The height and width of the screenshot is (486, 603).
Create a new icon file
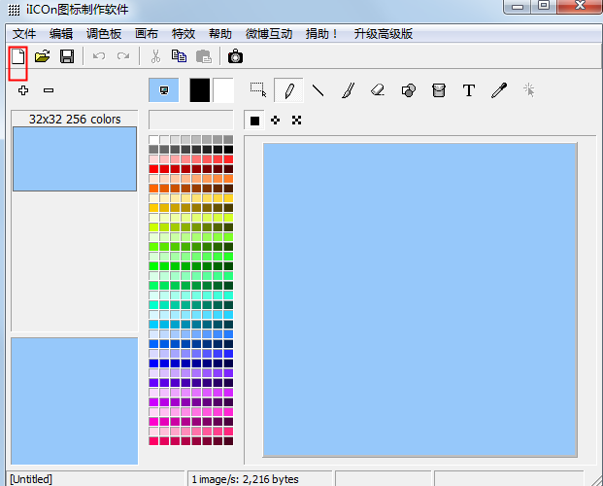pos(17,56)
